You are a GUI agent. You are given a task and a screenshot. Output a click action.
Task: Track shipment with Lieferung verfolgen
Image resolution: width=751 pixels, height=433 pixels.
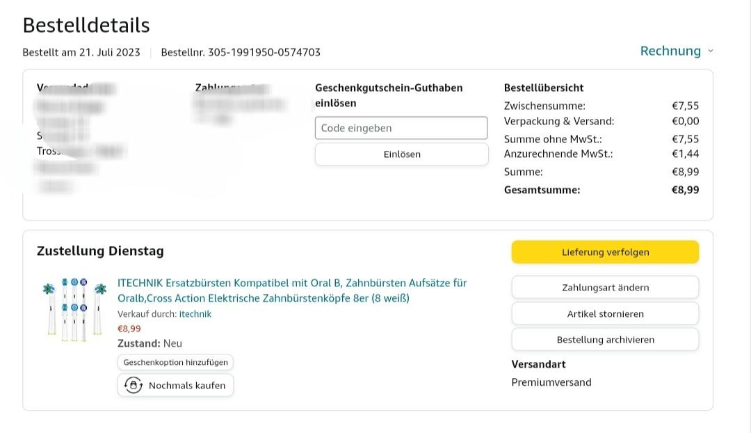click(x=605, y=252)
